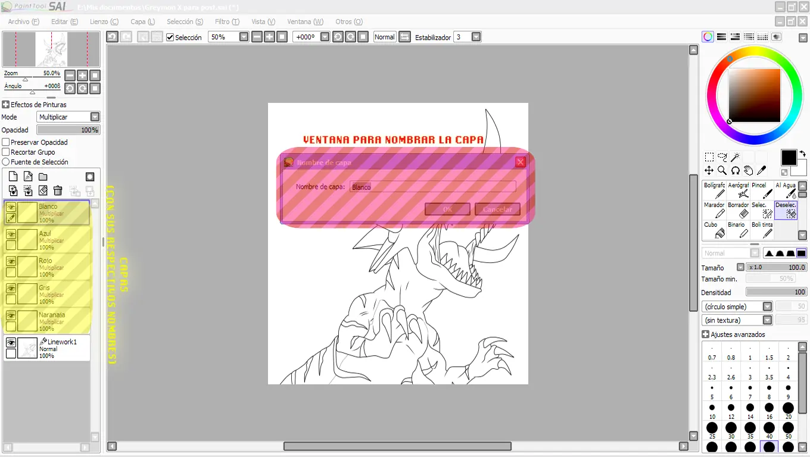Hide the Blanco layer

coord(11,207)
